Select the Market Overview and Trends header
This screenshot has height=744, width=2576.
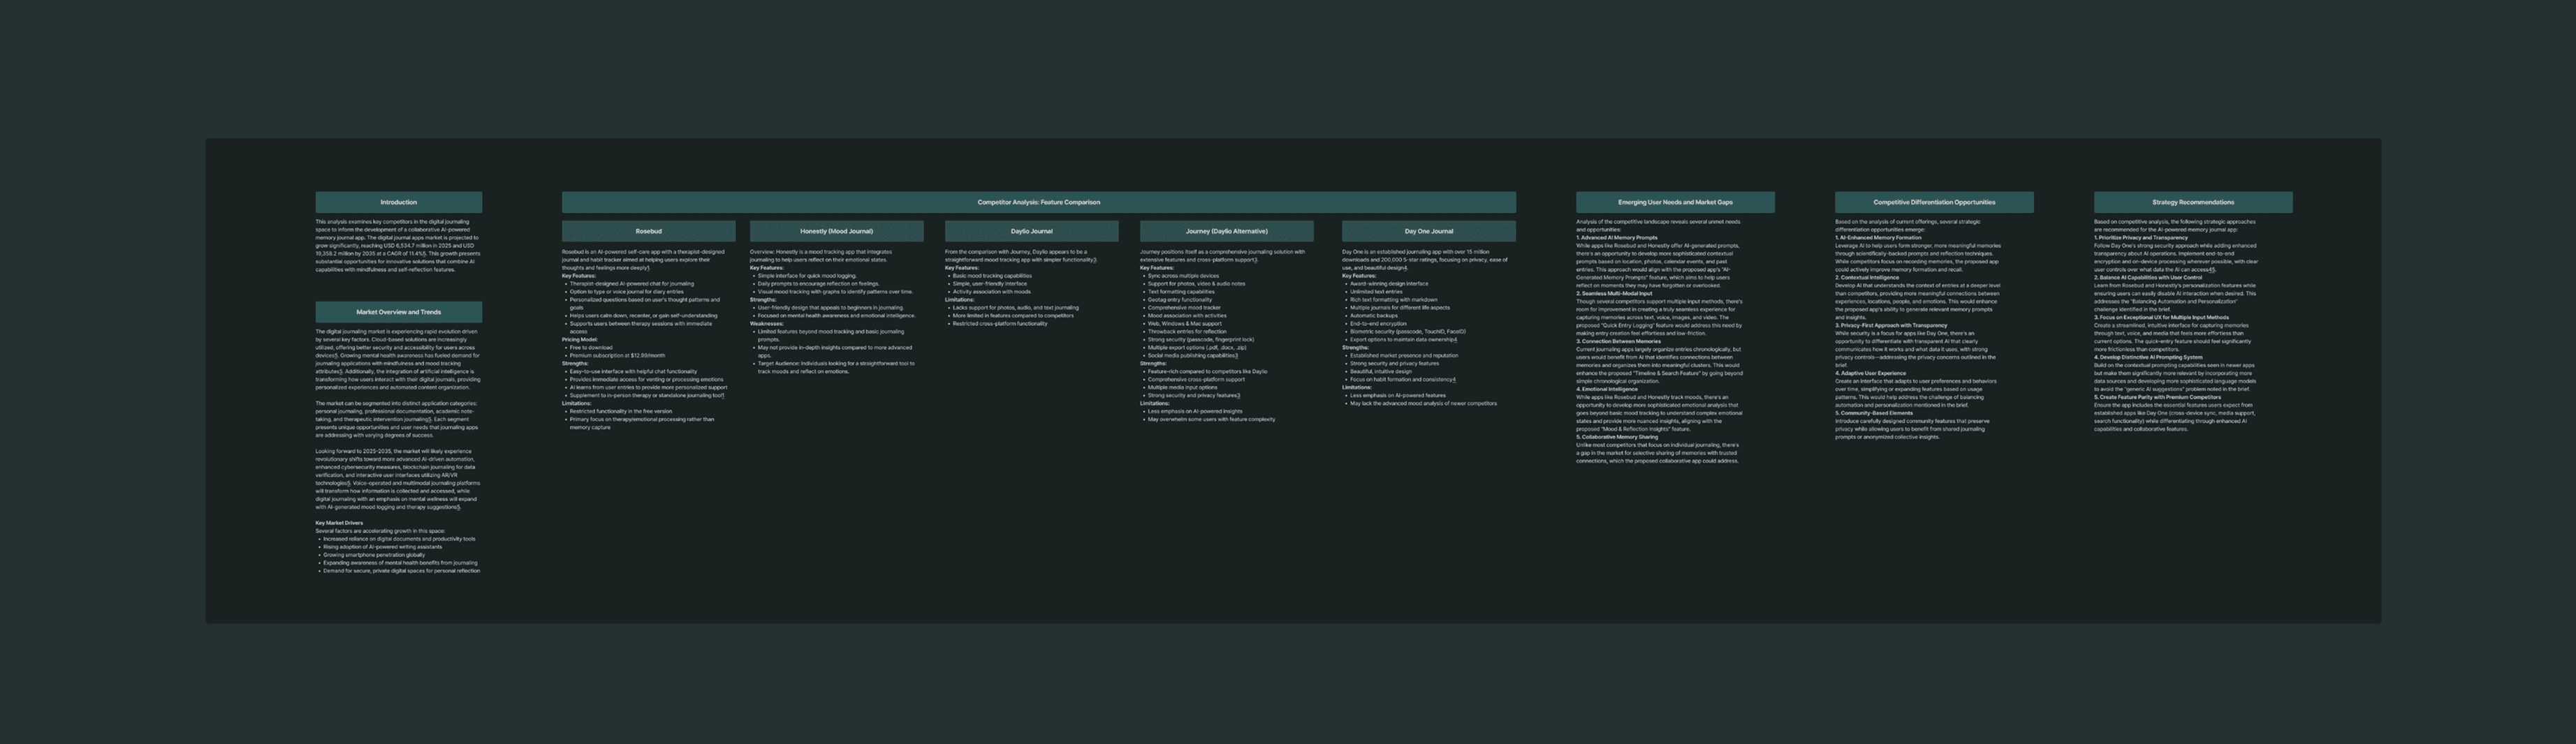(398, 311)
